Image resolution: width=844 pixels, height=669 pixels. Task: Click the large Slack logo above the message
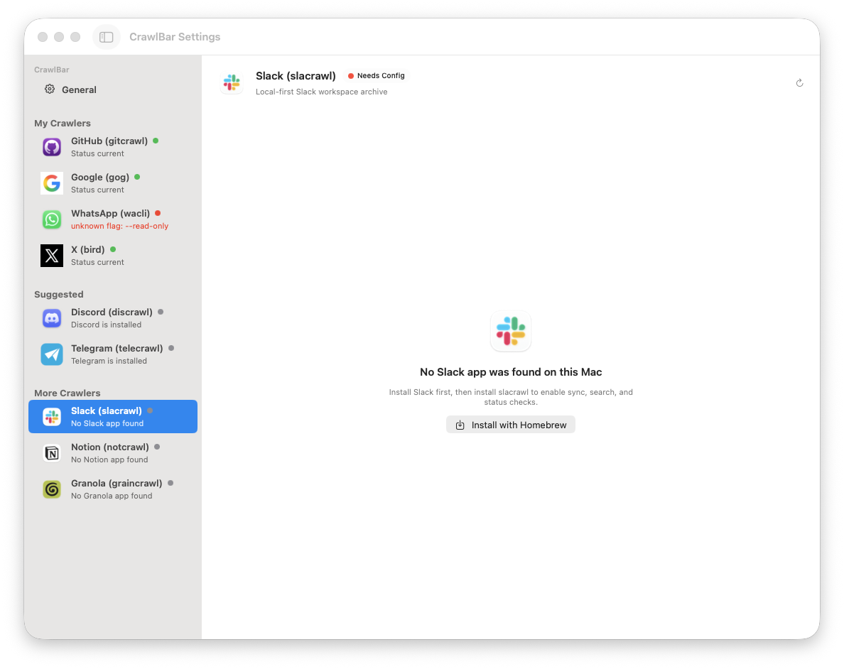click(x=511, y=331)
